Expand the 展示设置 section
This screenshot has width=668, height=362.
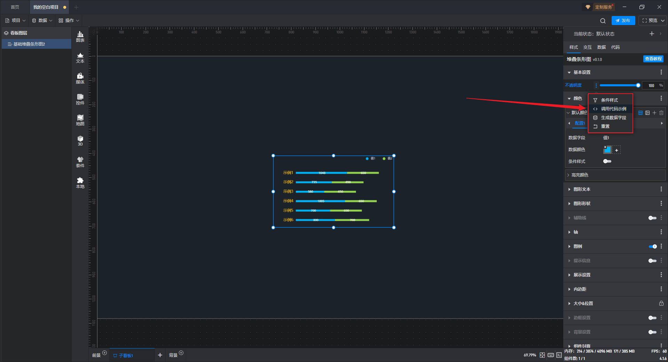(x=569, y=275)
